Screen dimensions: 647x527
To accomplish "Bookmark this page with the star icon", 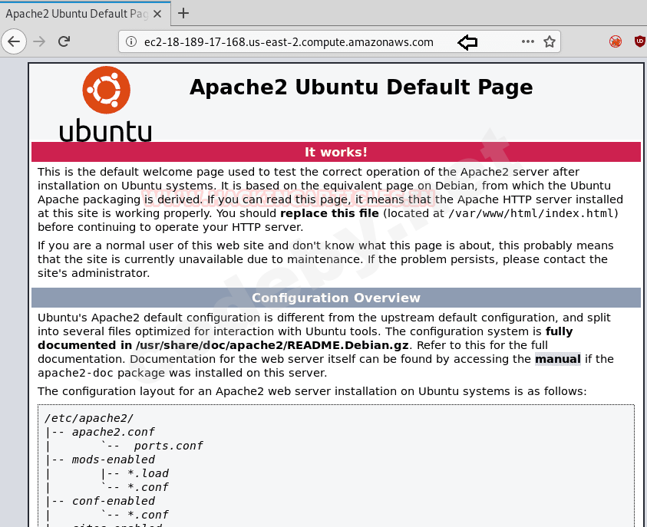I will tap(550, 41).
